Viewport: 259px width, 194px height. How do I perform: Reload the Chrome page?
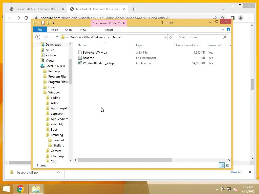click(26, 18)
